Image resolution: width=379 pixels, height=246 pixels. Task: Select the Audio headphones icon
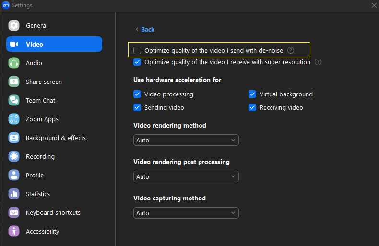tap(14, 63)
